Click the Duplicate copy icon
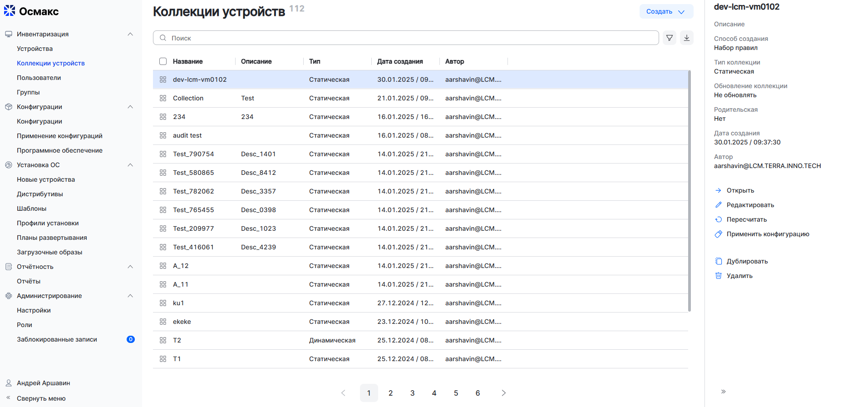The width and height of the screenshot is (862, 407). (x=719, y=261)
